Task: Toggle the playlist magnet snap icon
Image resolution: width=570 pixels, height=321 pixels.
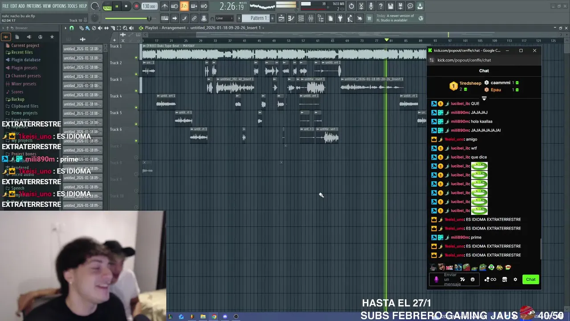Action: [x=72, y=28]
